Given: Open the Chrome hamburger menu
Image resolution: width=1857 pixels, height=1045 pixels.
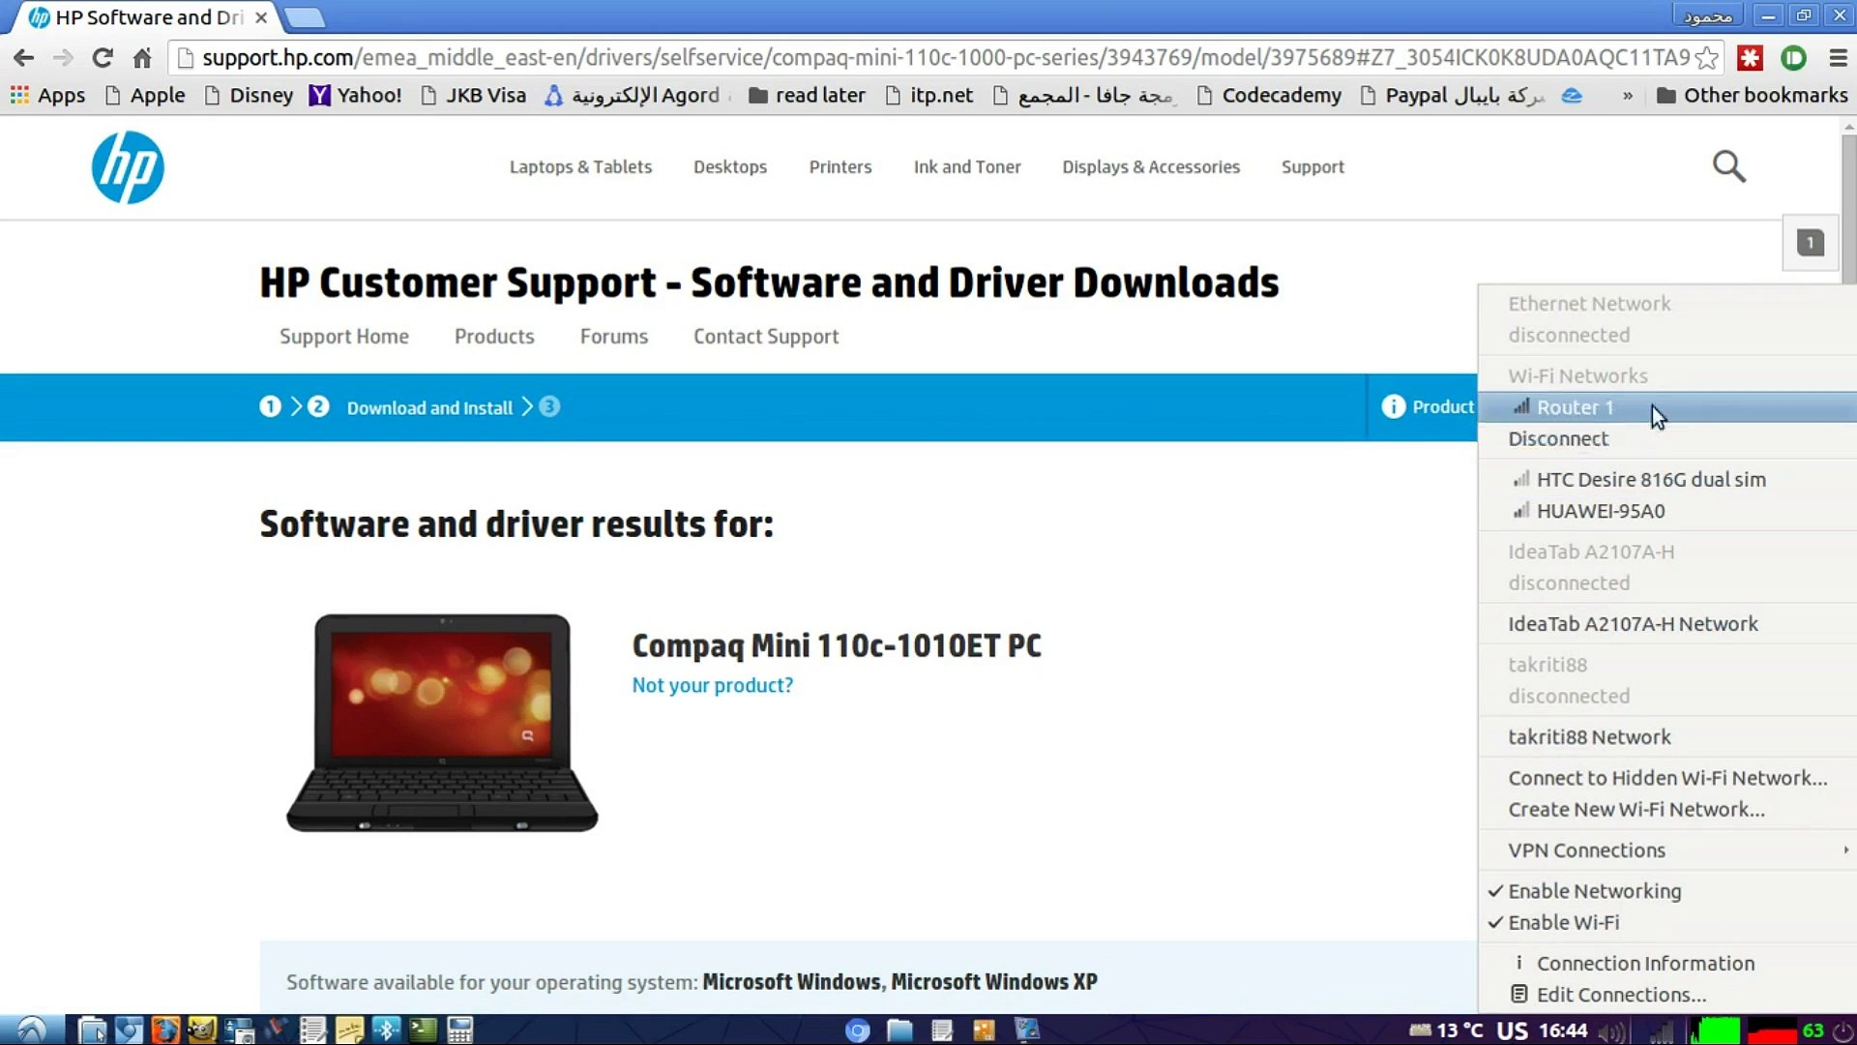Looking at the screenshot, I should [1838, 58].
